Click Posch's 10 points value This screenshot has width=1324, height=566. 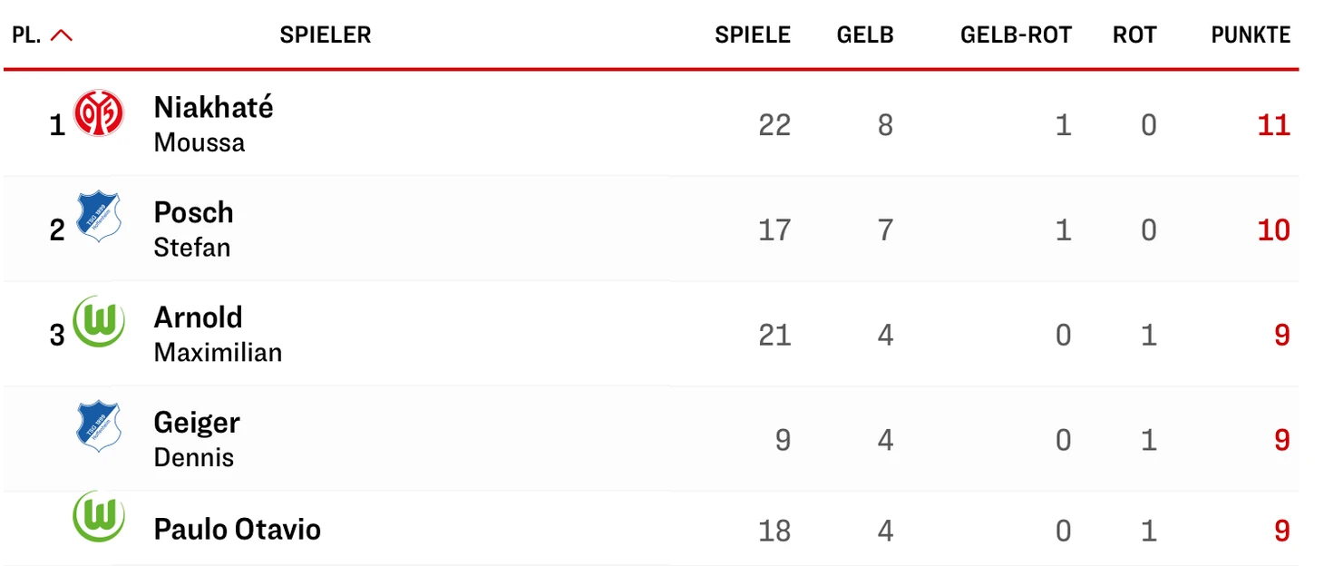click(x=1272, y=230)
